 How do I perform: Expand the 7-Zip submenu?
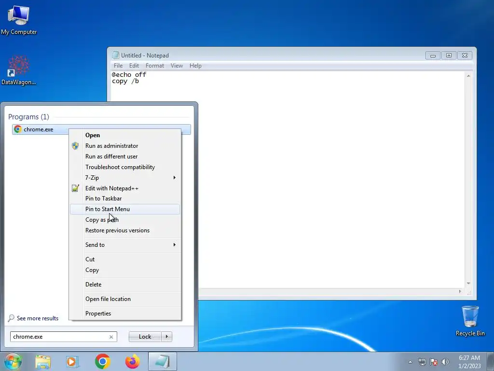coord(125,178)
